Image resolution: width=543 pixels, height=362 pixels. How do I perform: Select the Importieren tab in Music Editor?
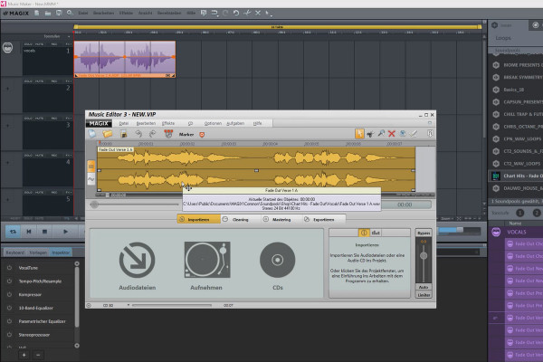198,219
